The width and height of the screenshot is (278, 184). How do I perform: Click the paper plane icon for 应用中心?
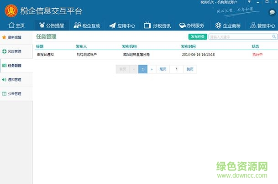click(112, 26)
